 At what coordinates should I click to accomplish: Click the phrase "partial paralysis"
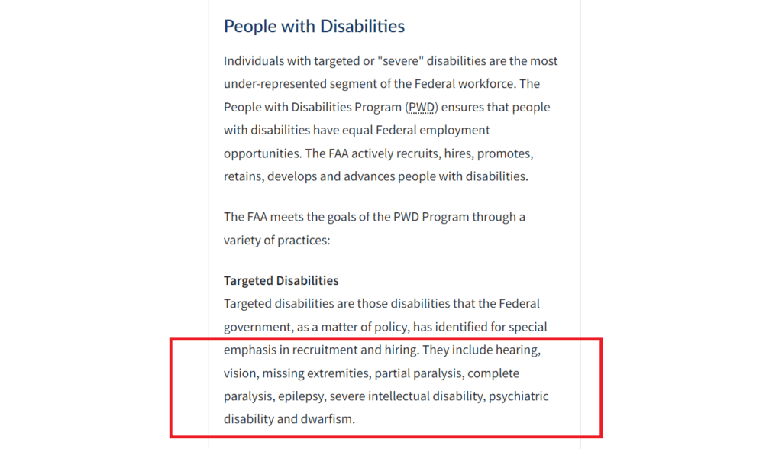418,373
